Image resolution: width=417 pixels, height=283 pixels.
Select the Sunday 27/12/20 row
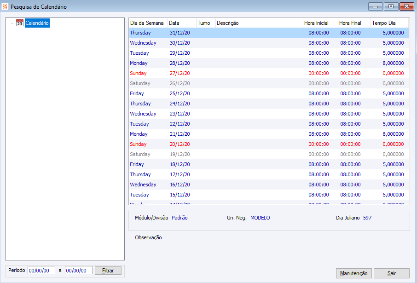tap(269, 73)
